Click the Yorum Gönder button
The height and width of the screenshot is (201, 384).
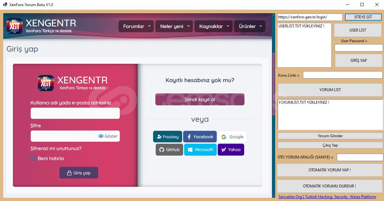(x=330, y=136)
